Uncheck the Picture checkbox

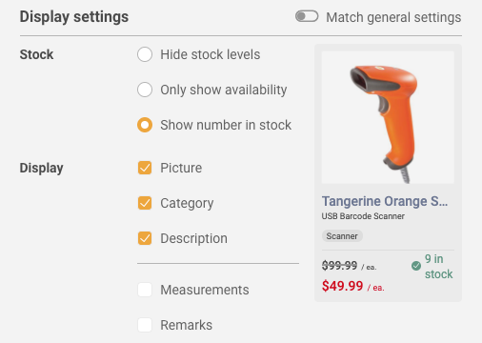click(x=145, y=168)
